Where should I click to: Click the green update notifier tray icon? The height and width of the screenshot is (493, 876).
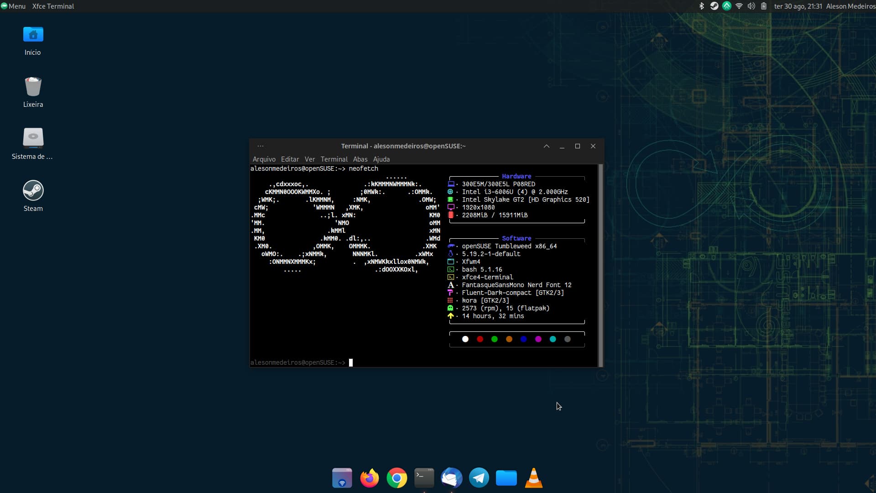727,6
